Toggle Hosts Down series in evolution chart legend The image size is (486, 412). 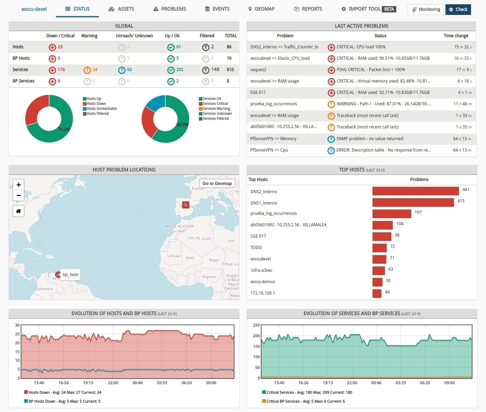click(x=63, y=392)
